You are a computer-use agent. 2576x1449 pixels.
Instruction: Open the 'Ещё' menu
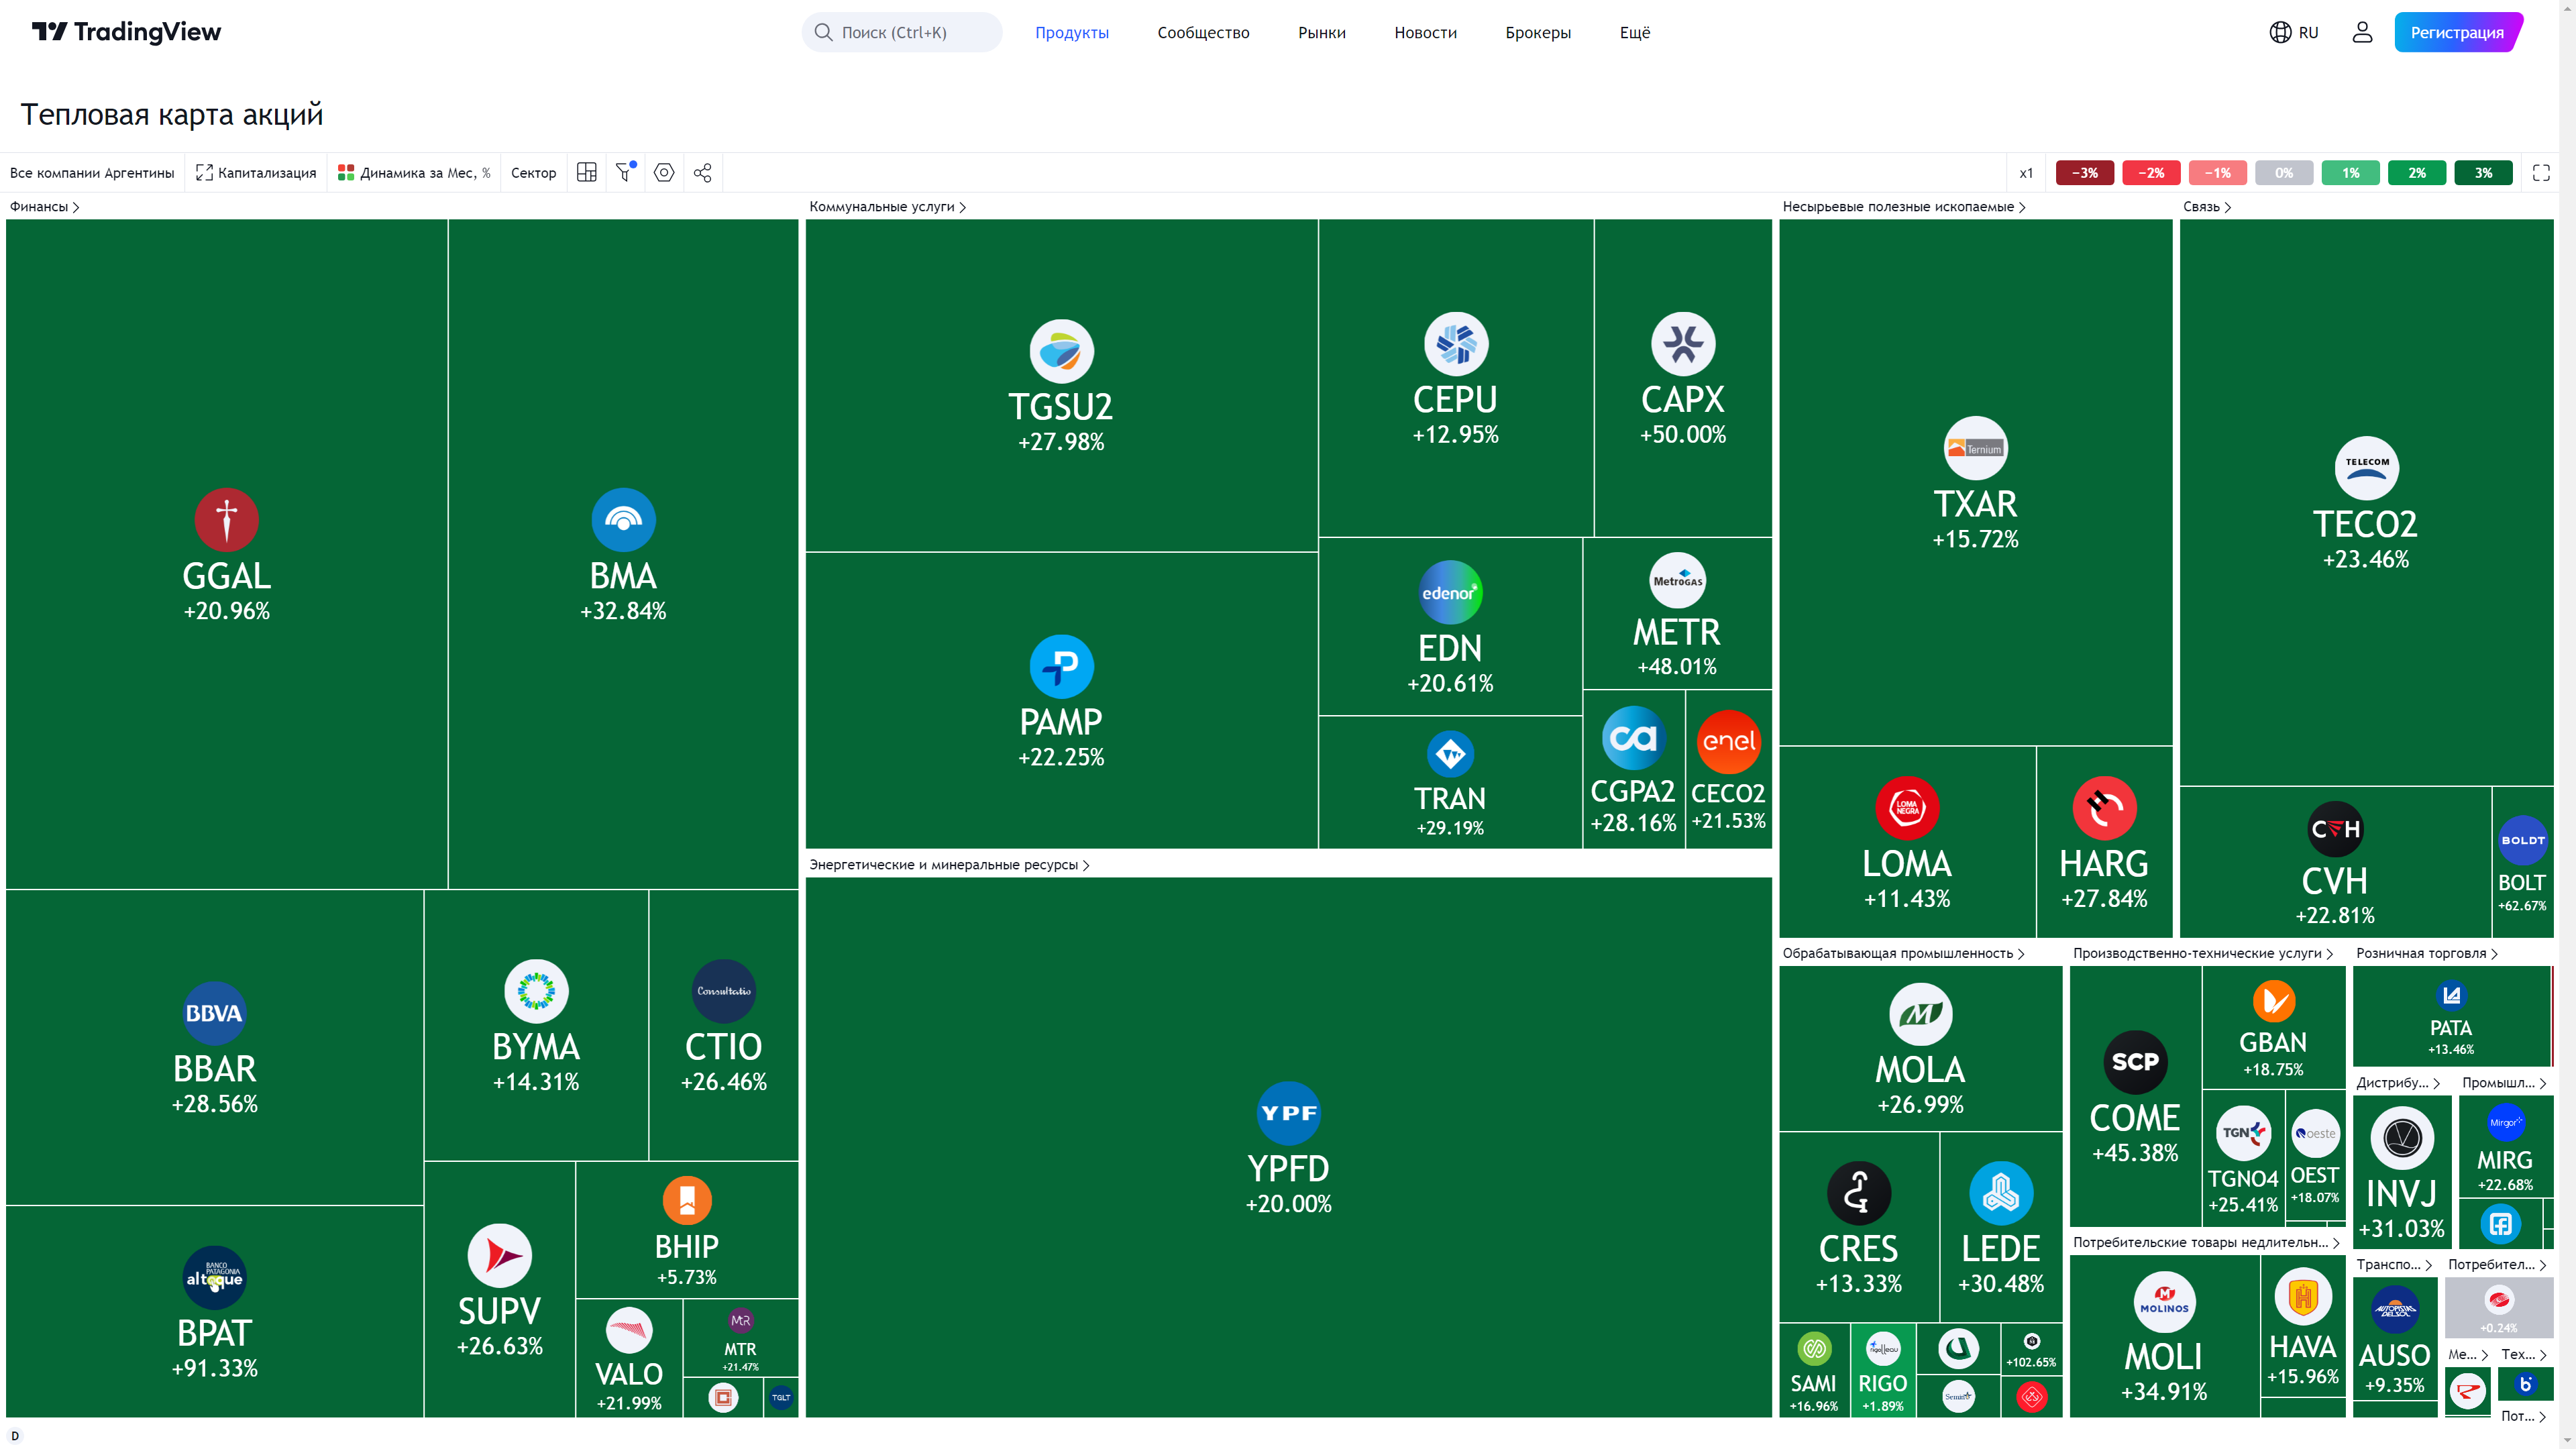pos(1635,32)
